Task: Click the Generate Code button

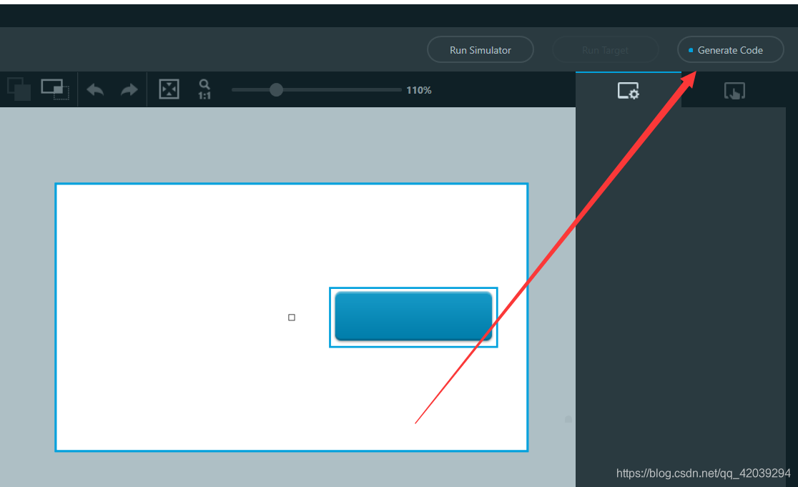Action: pos(730,50)
